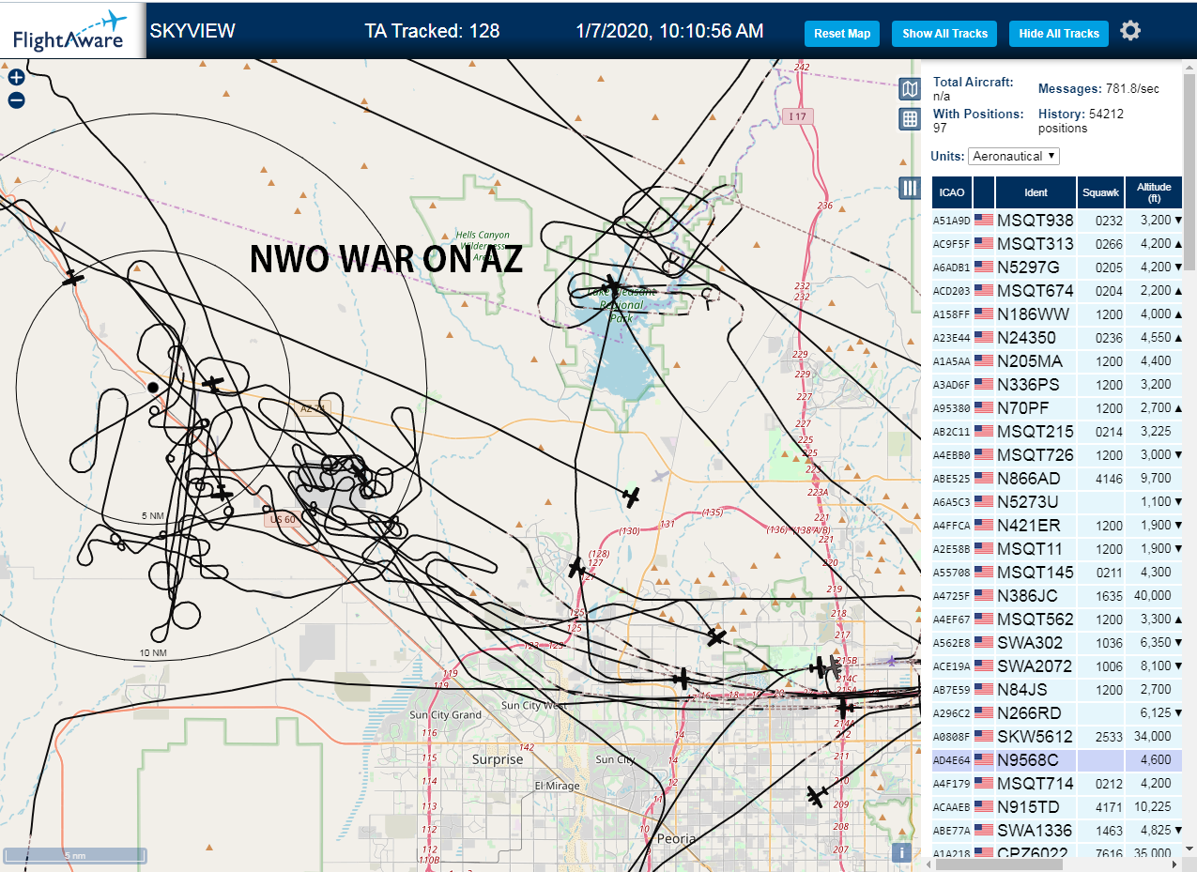Select the MSQT215 aircraft row
Screen dimensions: 1197x872
click(x=1058, y=432)
